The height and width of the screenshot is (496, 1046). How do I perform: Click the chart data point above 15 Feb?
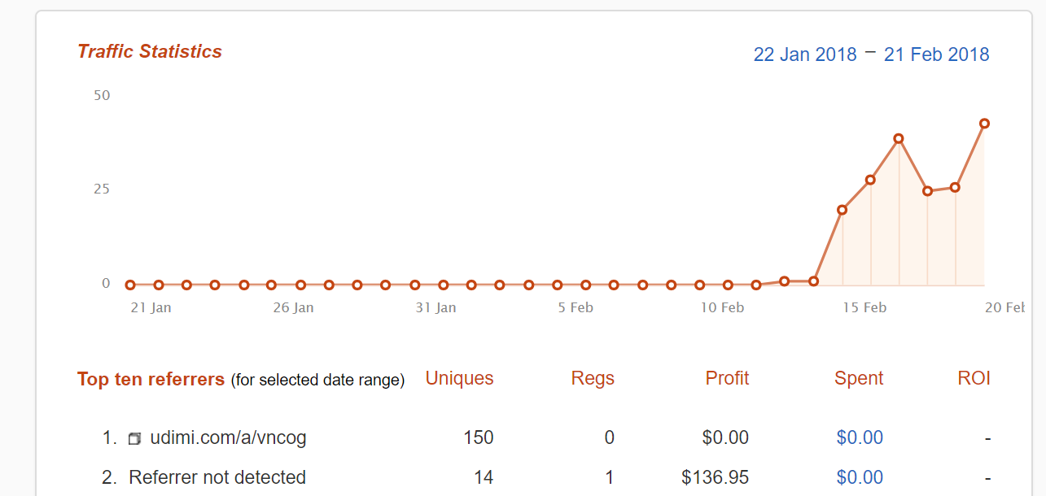[x=870, y=180]
